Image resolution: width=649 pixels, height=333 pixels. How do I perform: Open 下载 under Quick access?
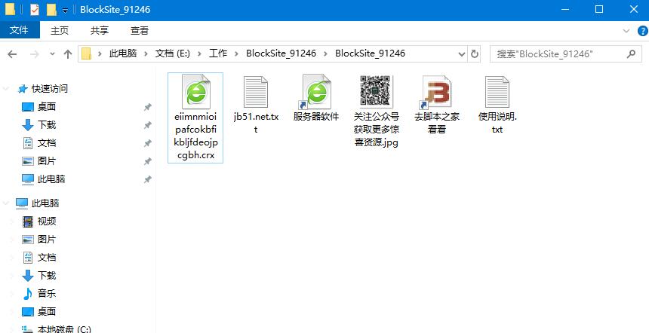46,125
